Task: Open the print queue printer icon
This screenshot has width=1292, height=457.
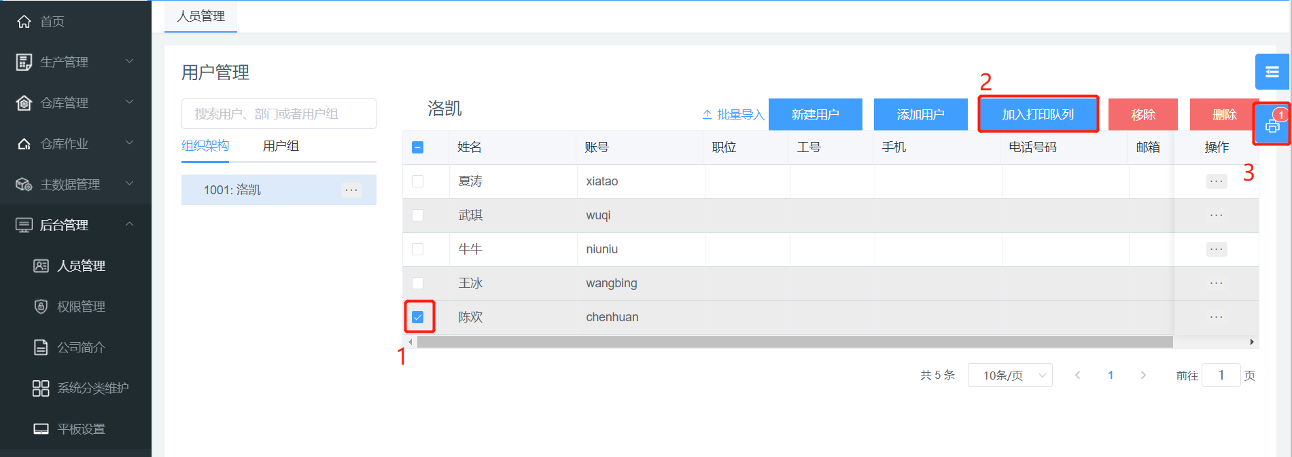Action: (1272, 126)
